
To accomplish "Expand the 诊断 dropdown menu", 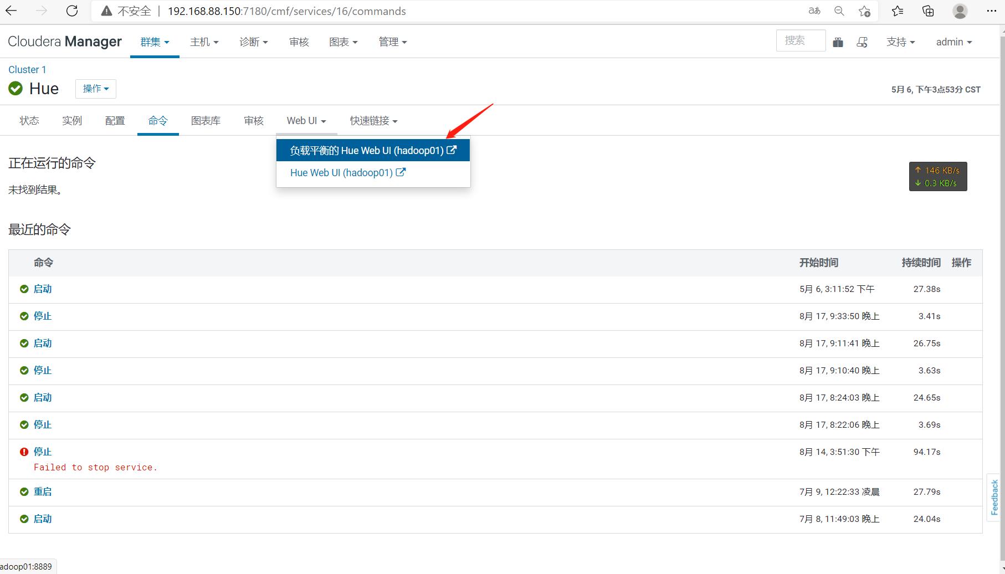I will pyautogui.click(x=254, y=42).
